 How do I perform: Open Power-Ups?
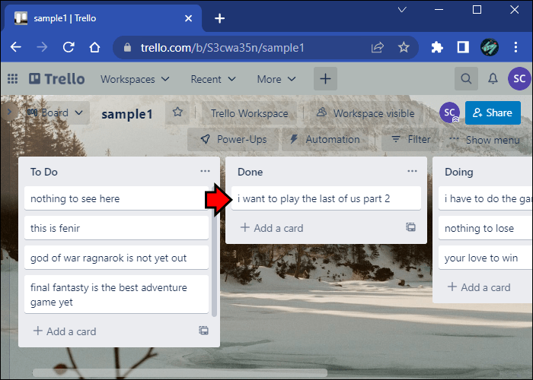point(233,139)
